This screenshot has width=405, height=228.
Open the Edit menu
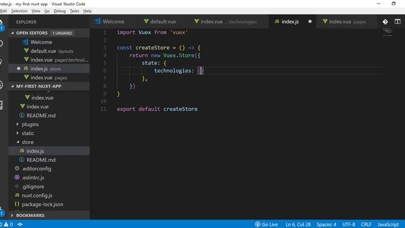pos(4,11)
